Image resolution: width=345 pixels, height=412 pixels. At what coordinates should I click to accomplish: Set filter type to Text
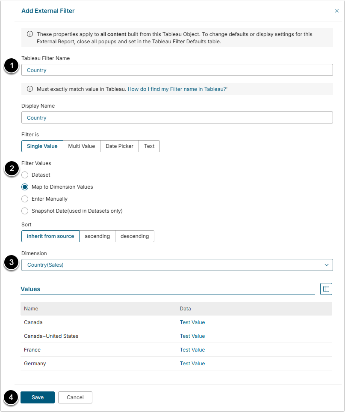coord(149,146)
